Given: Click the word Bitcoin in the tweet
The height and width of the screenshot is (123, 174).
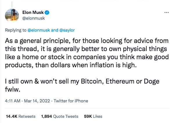Looking at the screenshot, I should (92, 81).
